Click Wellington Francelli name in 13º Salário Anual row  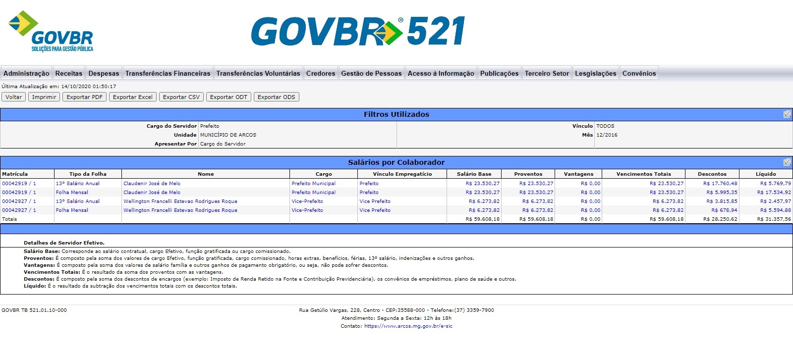pyautogui.click(x=180, y=201)
